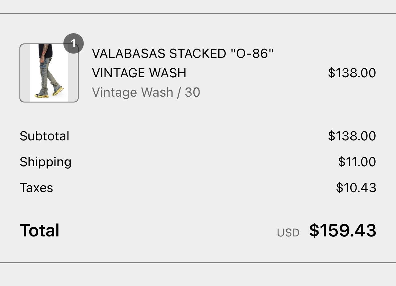Select the Taxes label

click(x=36, y=187)
